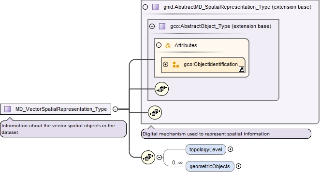
Task: Expand the geometricObjects element
Action: (x=238, y=166)
